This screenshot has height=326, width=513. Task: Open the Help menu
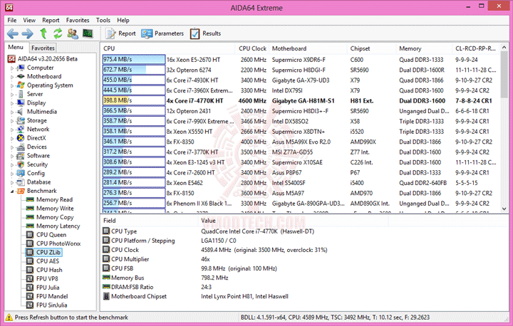coord(123,20)
